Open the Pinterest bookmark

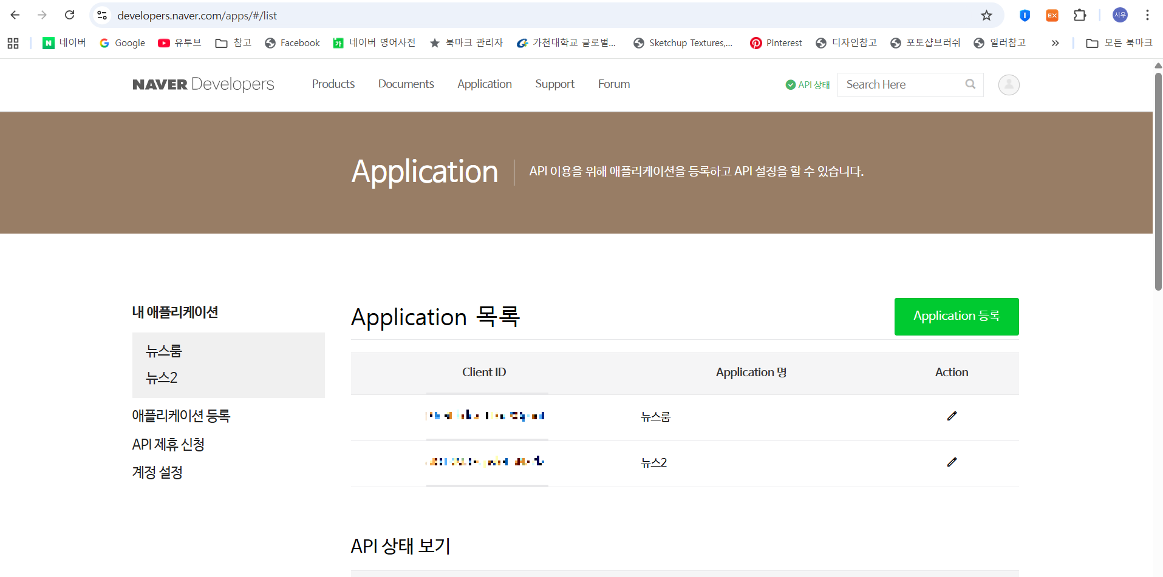click(776, 43)
